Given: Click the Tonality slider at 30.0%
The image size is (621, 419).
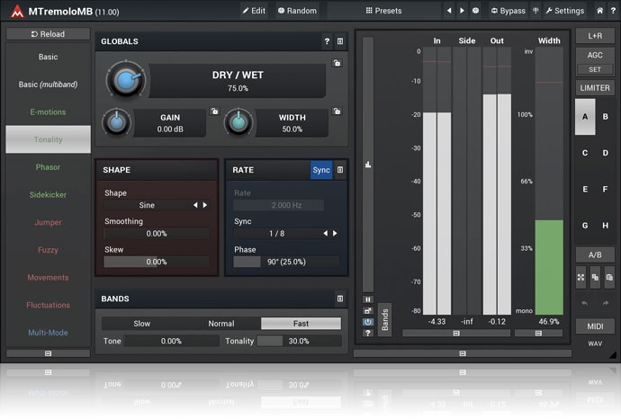Looking at the screenshot, I should tap(299, 341).
